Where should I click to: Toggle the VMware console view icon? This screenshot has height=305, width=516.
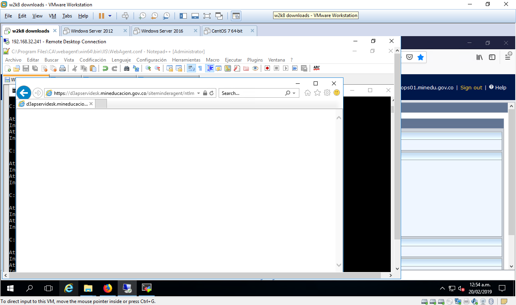coord(236,16)
